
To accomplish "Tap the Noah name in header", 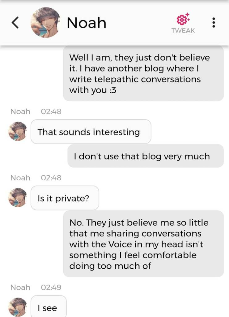I will pos(86,23).
